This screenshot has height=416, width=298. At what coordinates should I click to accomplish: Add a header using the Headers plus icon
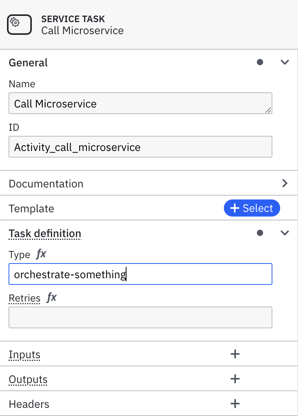(235, 404)
